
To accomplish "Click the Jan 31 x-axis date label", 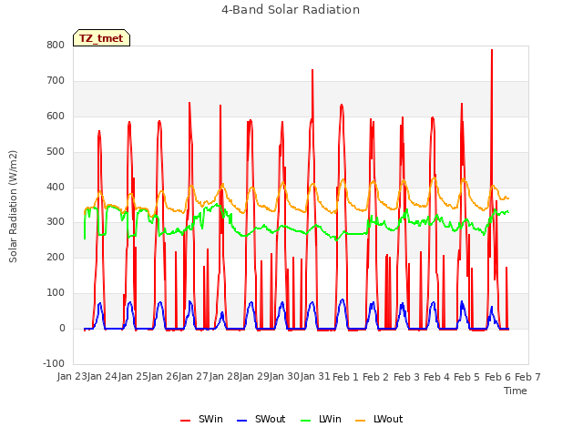I will [x=315, y=376].
